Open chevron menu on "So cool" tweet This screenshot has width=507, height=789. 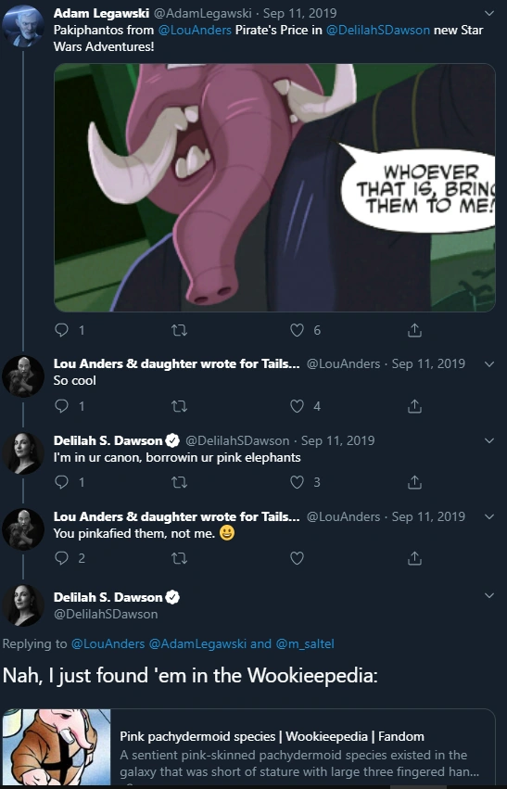click(x=488, y=363)
